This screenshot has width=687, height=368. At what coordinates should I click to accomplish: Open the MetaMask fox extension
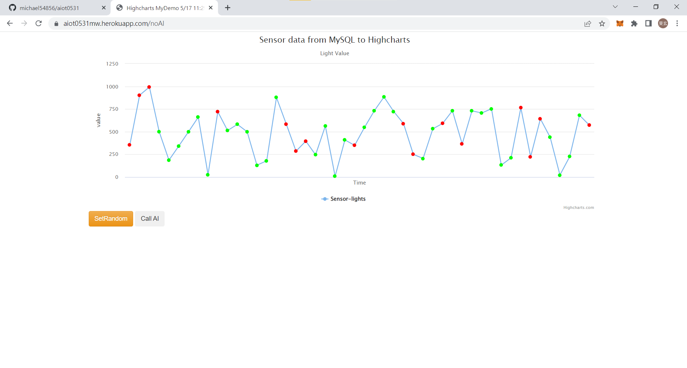pos(620,24)
